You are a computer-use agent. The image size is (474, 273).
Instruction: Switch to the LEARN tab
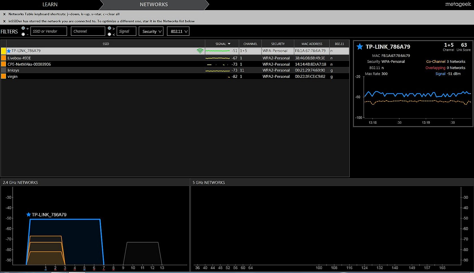[x=50, y=5]
